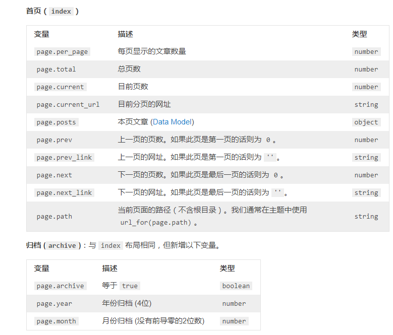This screenshot has width=393, height=335.
Task: Select the page.posts variable code
Action: pos(56,122)
